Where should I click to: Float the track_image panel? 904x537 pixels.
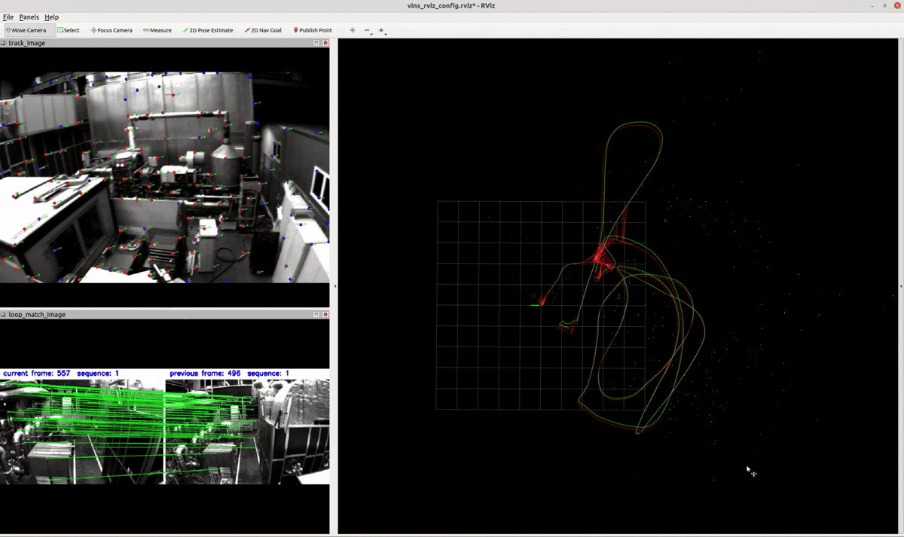(317, 43)
